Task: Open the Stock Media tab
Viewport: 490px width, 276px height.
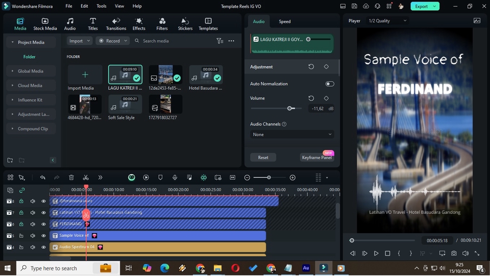Action: pyautogui.click(x=45, y=24)
